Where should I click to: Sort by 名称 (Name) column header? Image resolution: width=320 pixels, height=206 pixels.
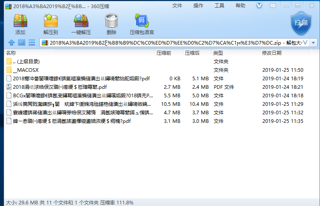(x=79, y=53)
